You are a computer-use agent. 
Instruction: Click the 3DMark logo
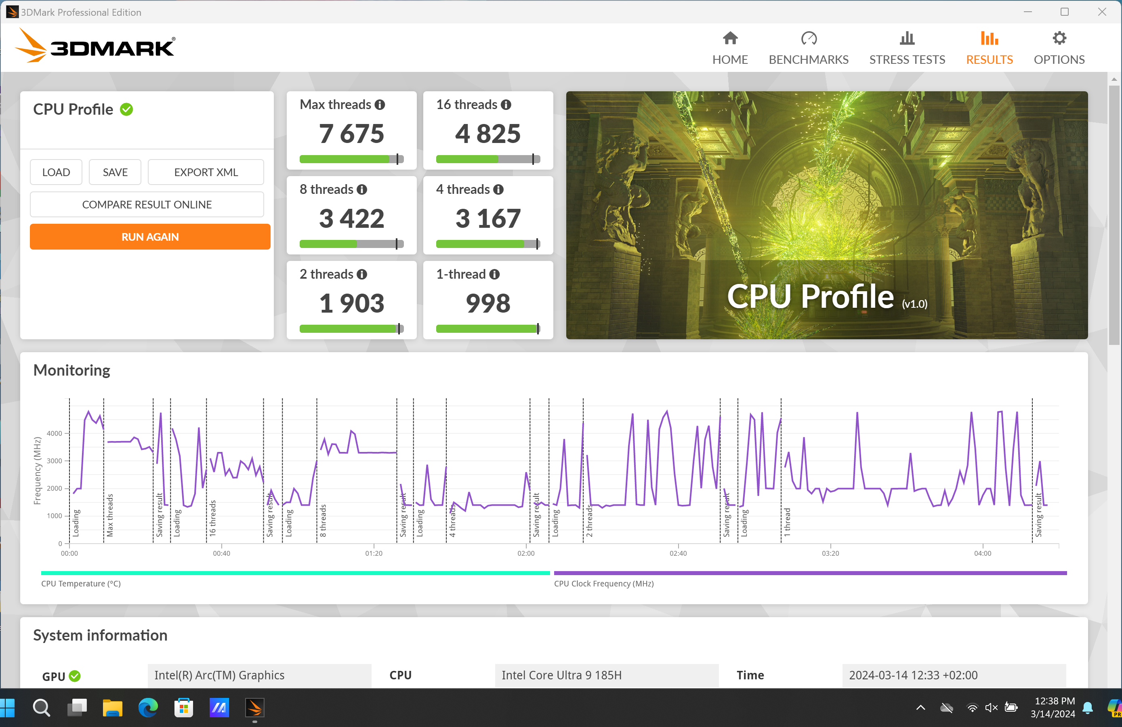95,46
